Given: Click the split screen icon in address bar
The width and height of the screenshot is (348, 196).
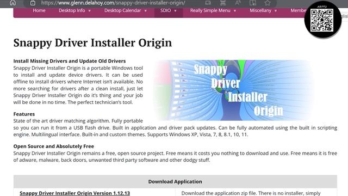Looking at the screenshot, I should 252,3.
